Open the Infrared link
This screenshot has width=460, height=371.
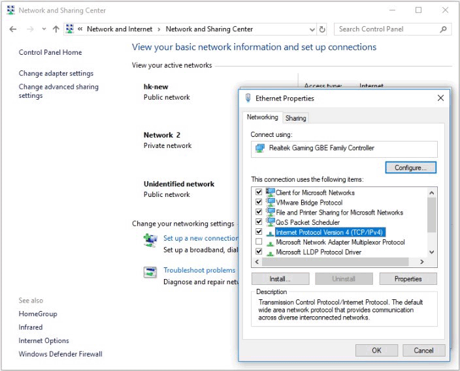click(31, 327)
